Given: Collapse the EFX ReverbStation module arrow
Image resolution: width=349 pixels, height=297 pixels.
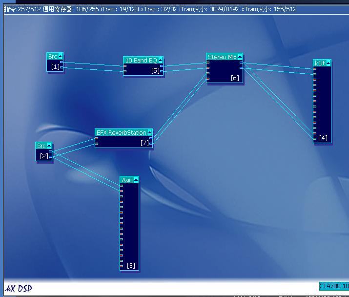Looking at the screenshot, I should (149, 132).
